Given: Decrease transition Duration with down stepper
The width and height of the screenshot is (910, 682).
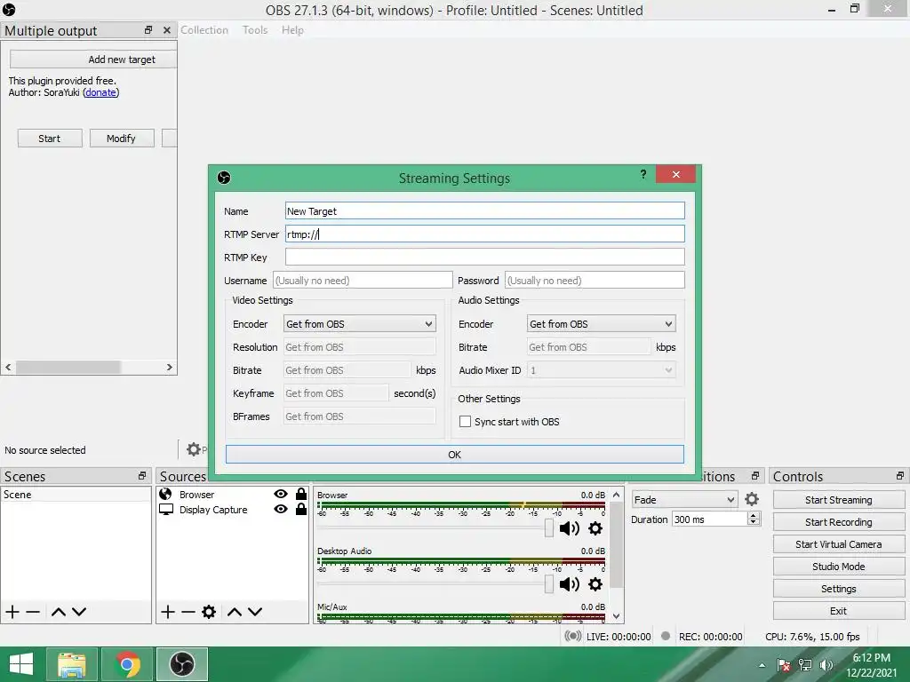Looking at the screenshot, I should tap(754, 522).
